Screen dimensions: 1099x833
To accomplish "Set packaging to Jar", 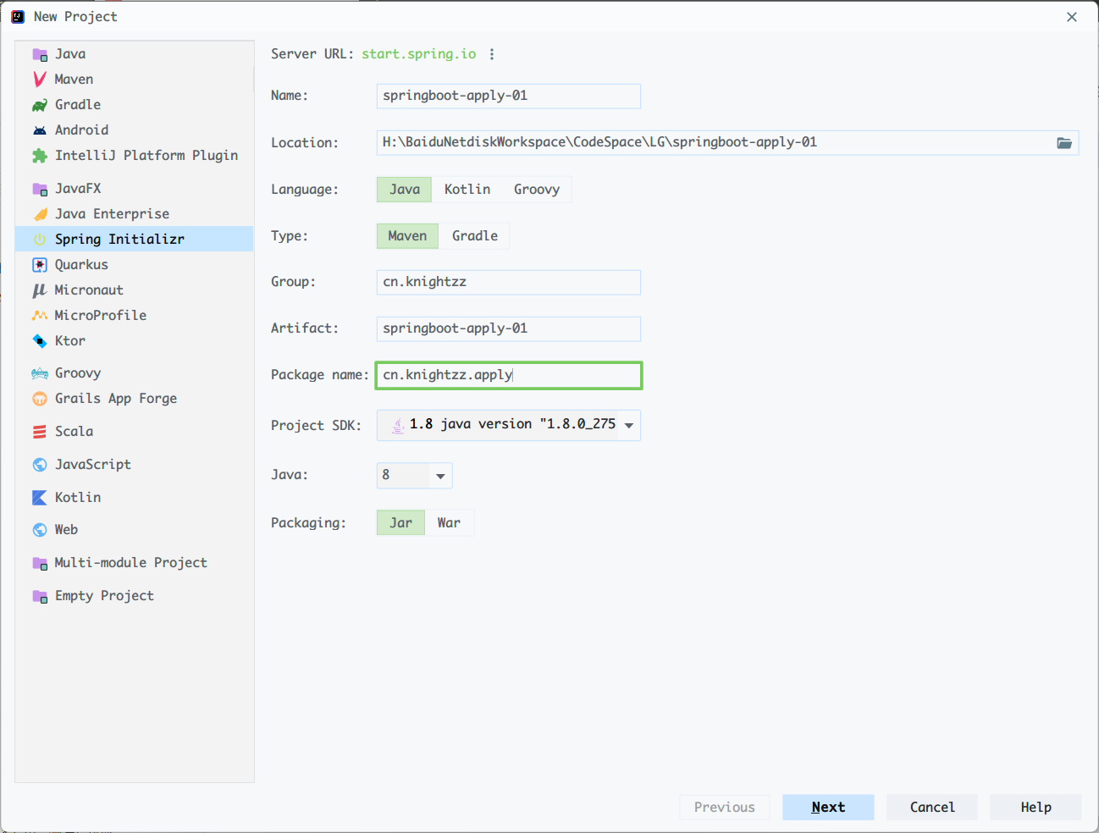I will (x=400, y=523).
